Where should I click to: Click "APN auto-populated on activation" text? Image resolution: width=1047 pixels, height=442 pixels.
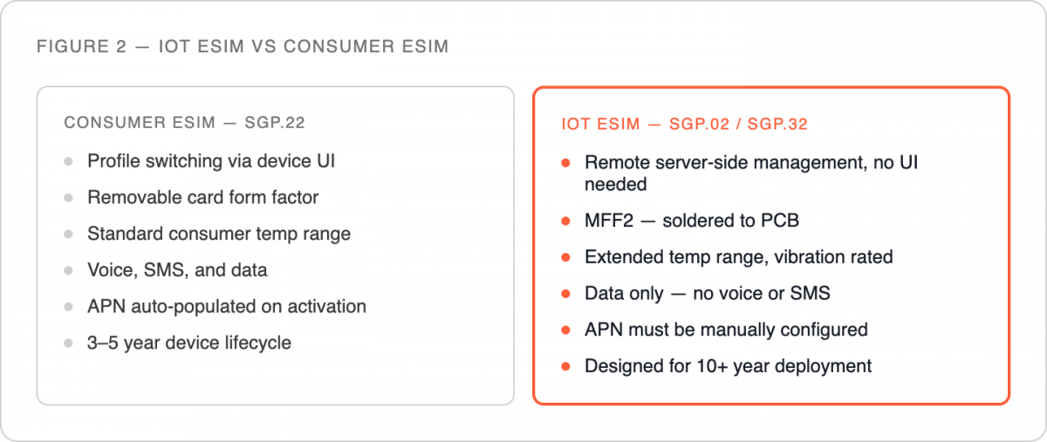227,307
